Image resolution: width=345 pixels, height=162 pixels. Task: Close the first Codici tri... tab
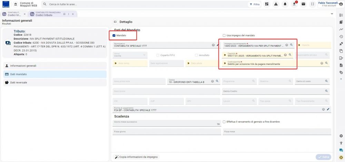[24, 14]
